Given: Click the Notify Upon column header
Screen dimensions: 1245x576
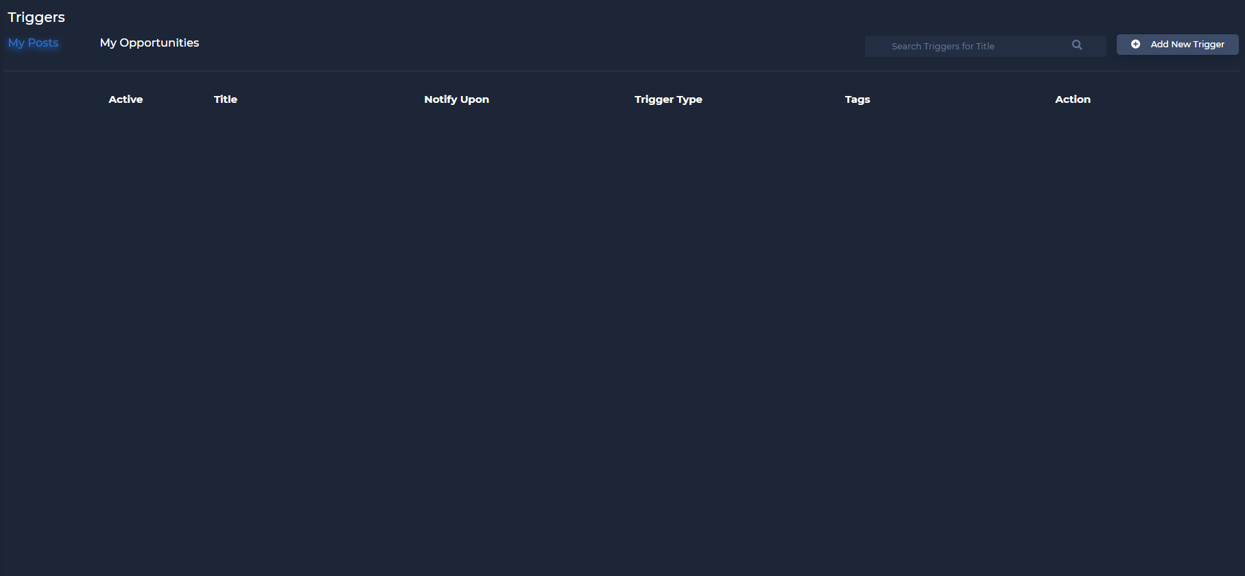Looking at the screenshot, I should [456, 99].
